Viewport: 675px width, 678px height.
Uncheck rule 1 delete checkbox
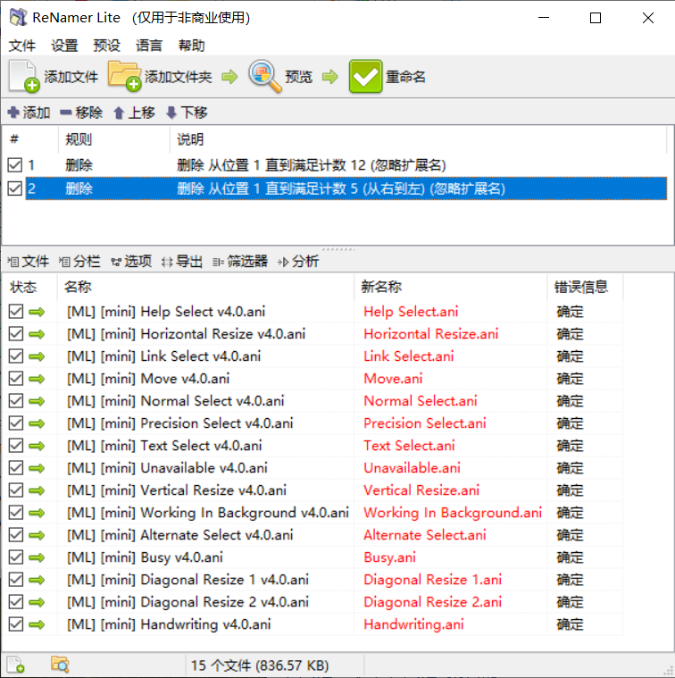click(x=14, y=164)
